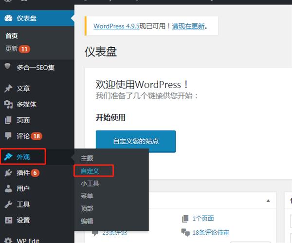Click the paintbrush icon next to 外观
This screenshot has height=243, width=292.
(x=8, y=157)
